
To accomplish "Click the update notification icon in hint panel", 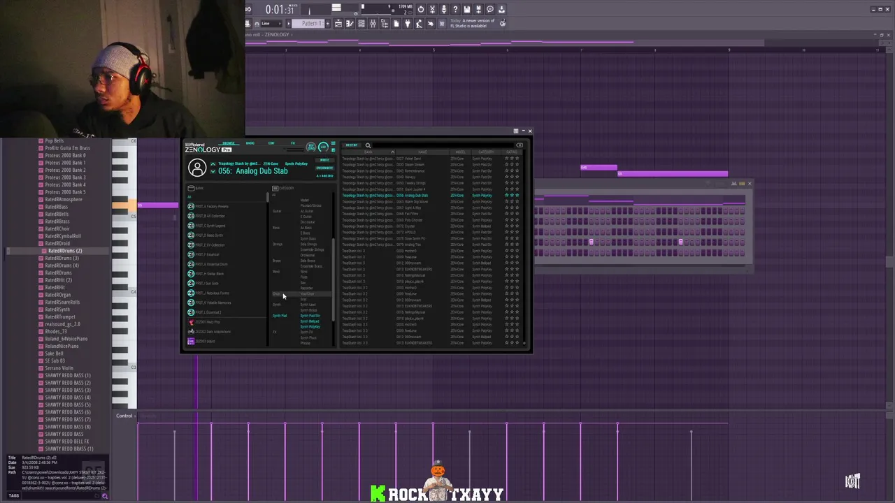I will click(503, 23).
